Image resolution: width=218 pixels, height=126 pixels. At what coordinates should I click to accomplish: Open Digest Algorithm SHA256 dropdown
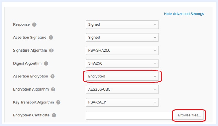point(122,63)
